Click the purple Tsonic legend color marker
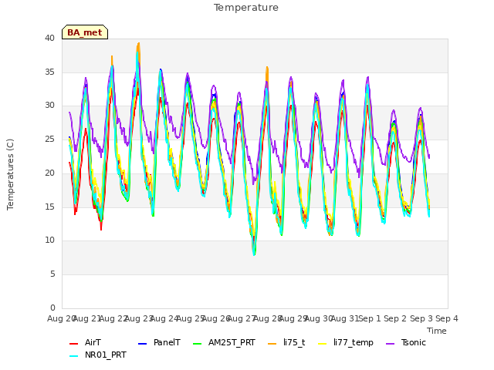The width and height of the screenshot is (494, 370). pos(390,344)
